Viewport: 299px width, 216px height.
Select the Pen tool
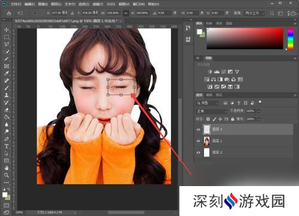click(x=7, y=139)
